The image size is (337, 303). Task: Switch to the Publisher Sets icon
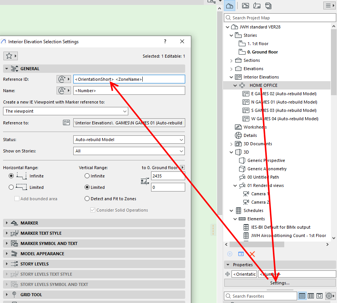click(x=268, y=6)
